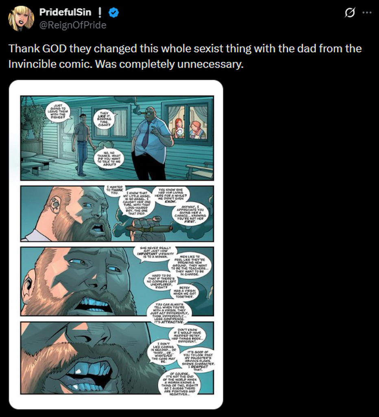Screen dimensions: 379x417
Task: Click the Grok slashed-circle icon
Action: click(350, 13)
